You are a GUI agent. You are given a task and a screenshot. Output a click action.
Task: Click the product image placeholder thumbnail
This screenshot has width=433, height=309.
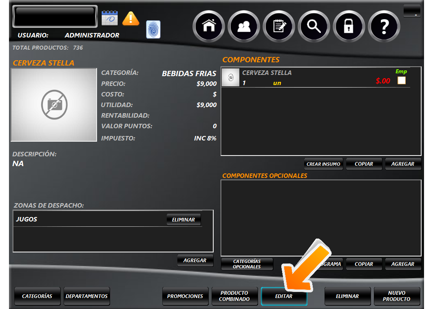coord(54,105)
